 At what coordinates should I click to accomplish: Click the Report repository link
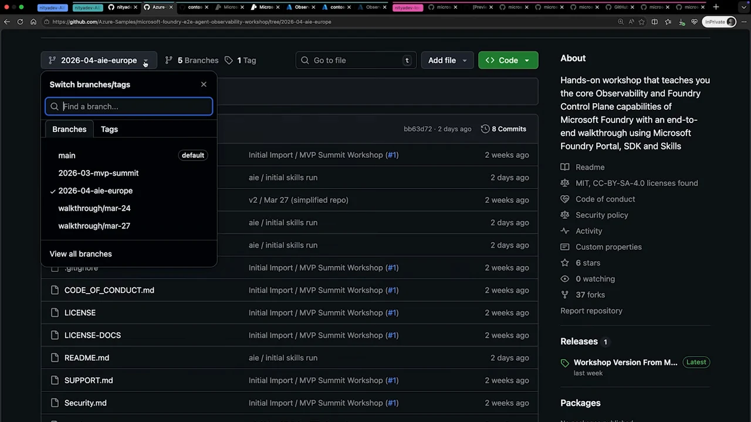coord(591,311)
